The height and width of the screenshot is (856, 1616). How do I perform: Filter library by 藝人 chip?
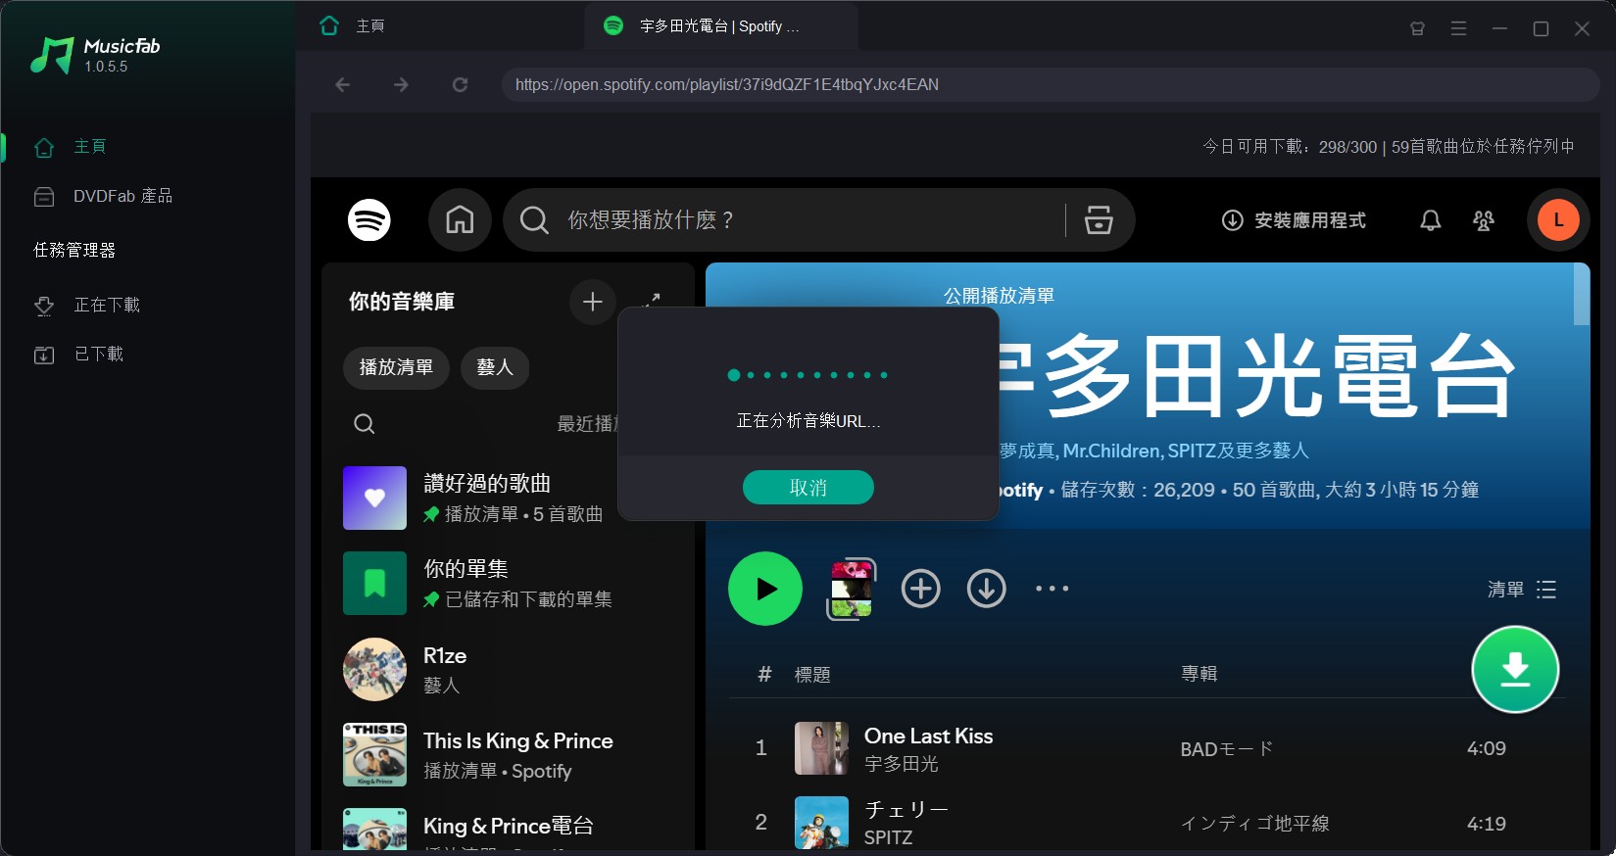point(495,368)
